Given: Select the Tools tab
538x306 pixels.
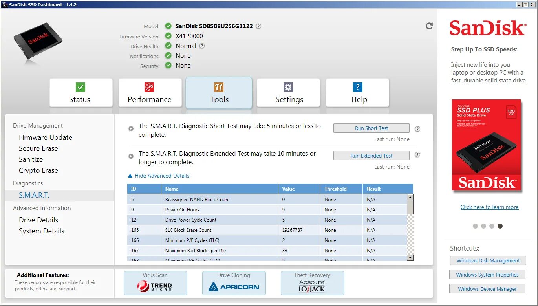Looking at the screenshot, I should tap(219, 92).
